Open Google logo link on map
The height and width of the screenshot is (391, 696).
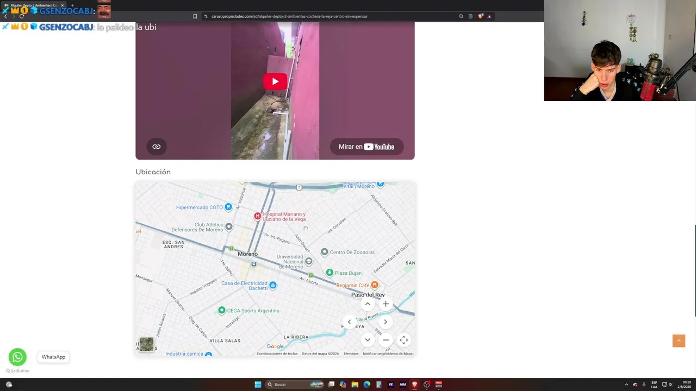pyautogui.click(x=275, y=346)
